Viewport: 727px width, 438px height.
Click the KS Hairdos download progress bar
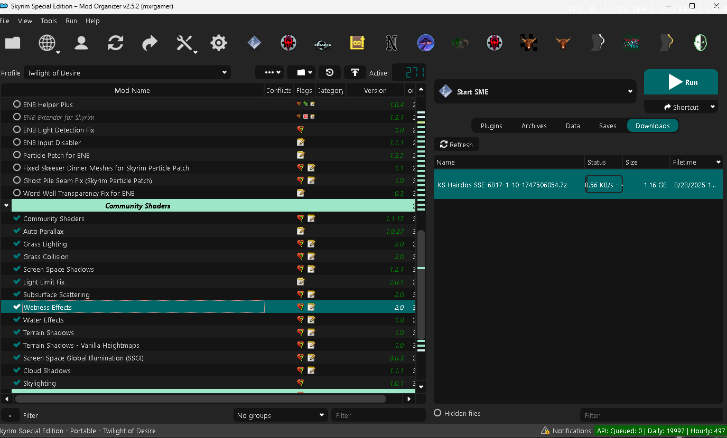tap(604, 185)
